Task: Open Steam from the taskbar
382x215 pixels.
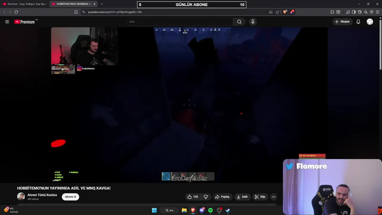Action: [x=228, y=210]
